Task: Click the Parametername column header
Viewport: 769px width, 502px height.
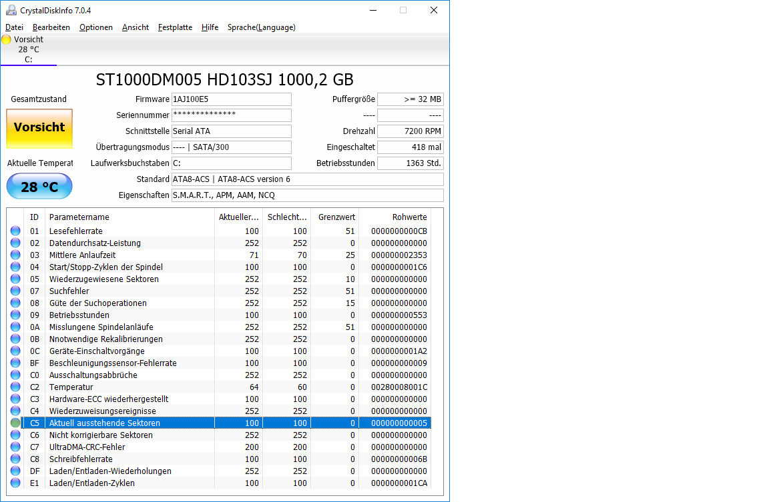Action: click(130, 217)
